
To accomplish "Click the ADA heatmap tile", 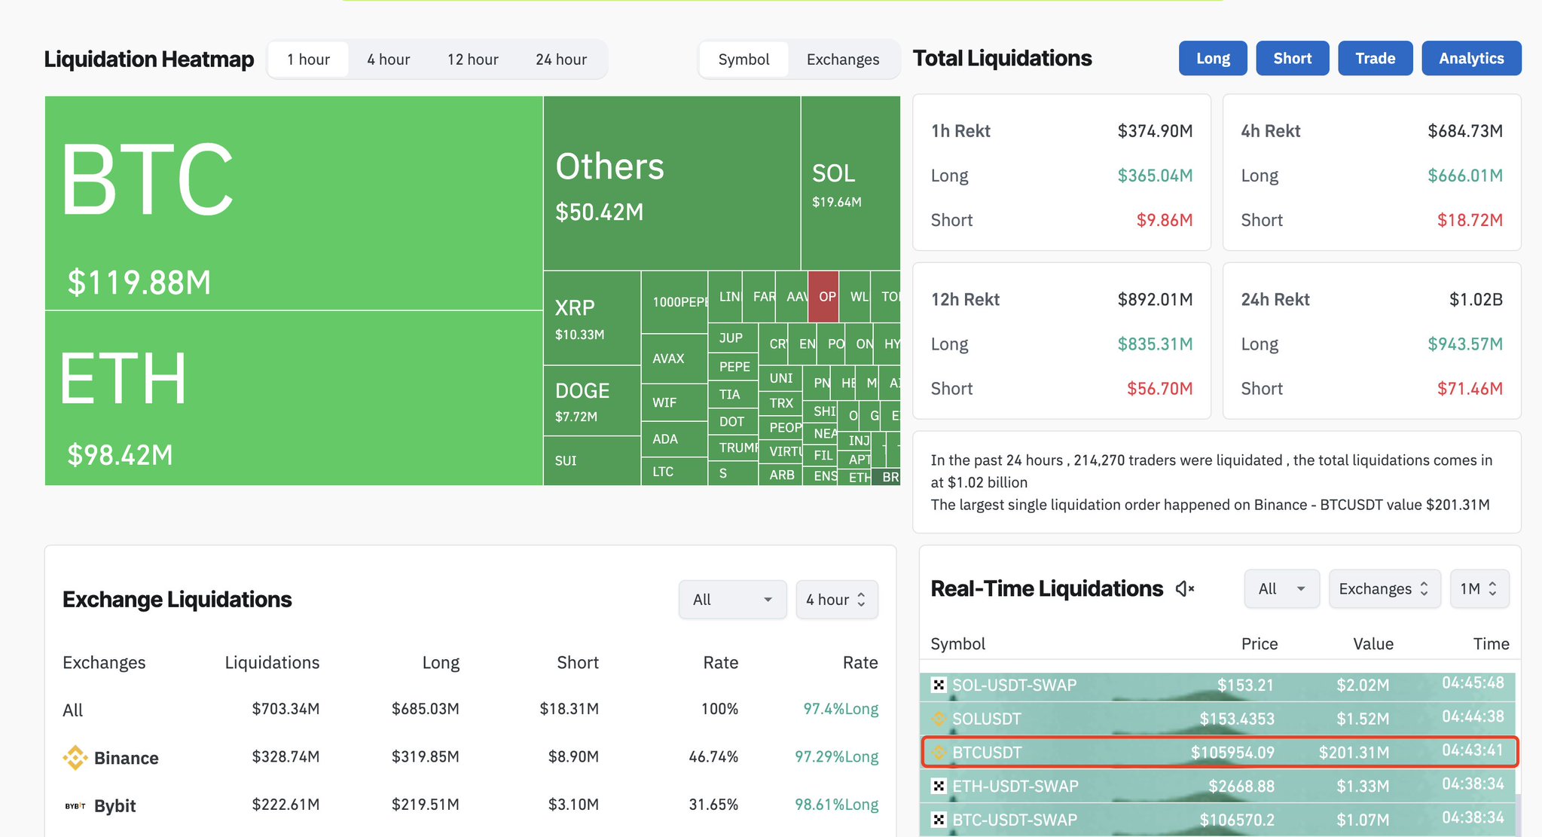I will (675, 439).
